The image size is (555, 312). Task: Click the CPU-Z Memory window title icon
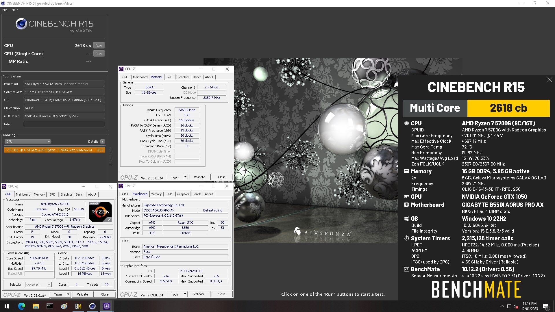(121, 69)
